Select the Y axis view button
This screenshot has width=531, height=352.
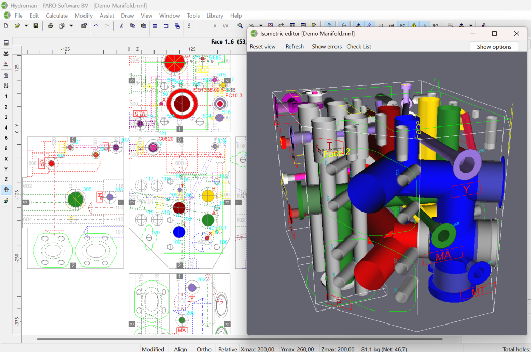click(x=6, y=169)
